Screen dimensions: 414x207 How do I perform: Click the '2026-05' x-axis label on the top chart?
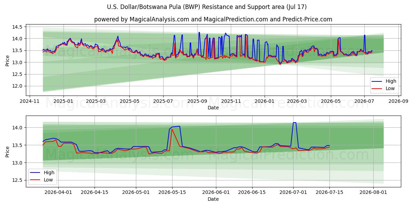click(331, 102)
